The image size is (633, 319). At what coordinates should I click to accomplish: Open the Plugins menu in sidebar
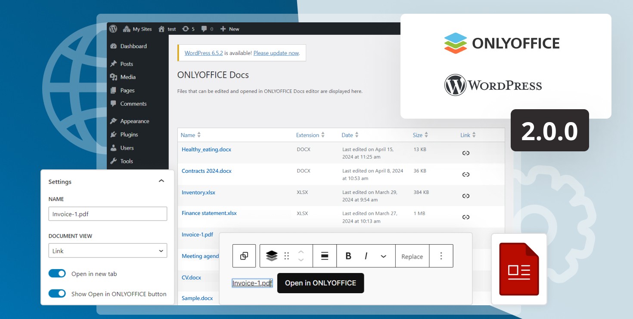(129, 135)
